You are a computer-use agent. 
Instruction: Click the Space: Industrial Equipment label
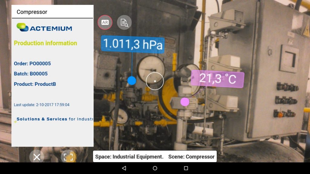click(129, 157)
